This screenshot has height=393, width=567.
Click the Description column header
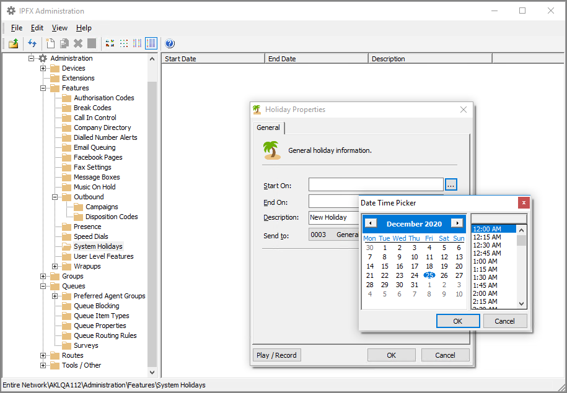[430, 59]
